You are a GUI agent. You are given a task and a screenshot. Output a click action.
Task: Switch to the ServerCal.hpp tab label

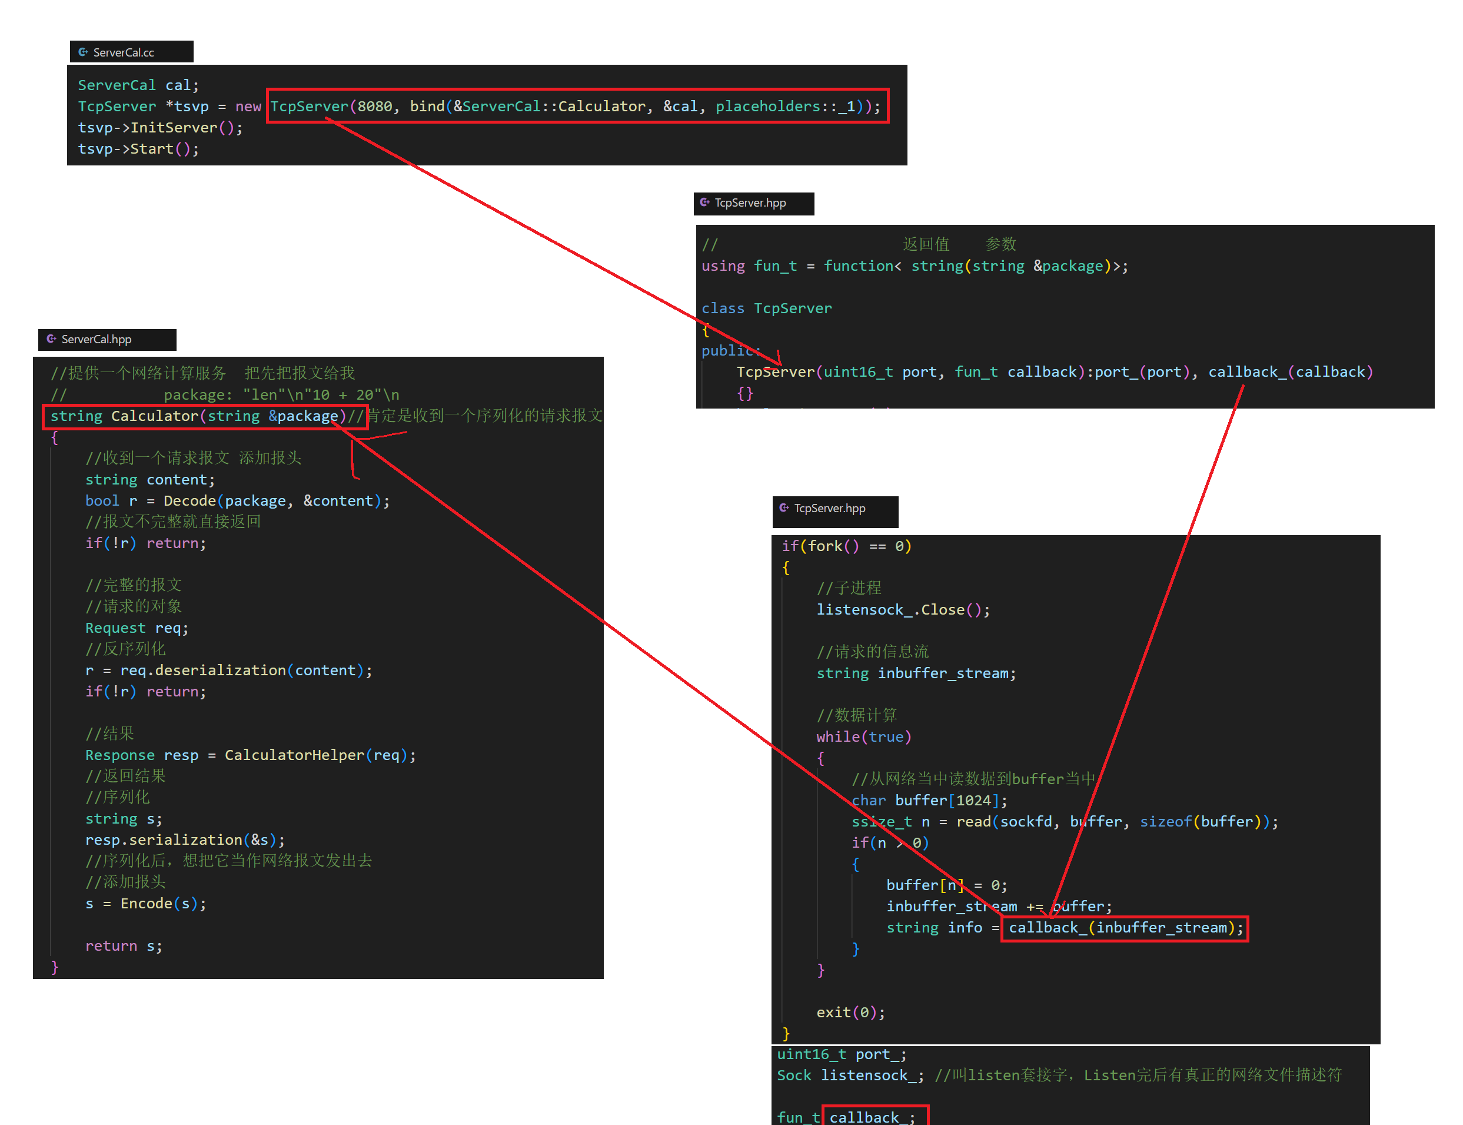pos(97,340)
